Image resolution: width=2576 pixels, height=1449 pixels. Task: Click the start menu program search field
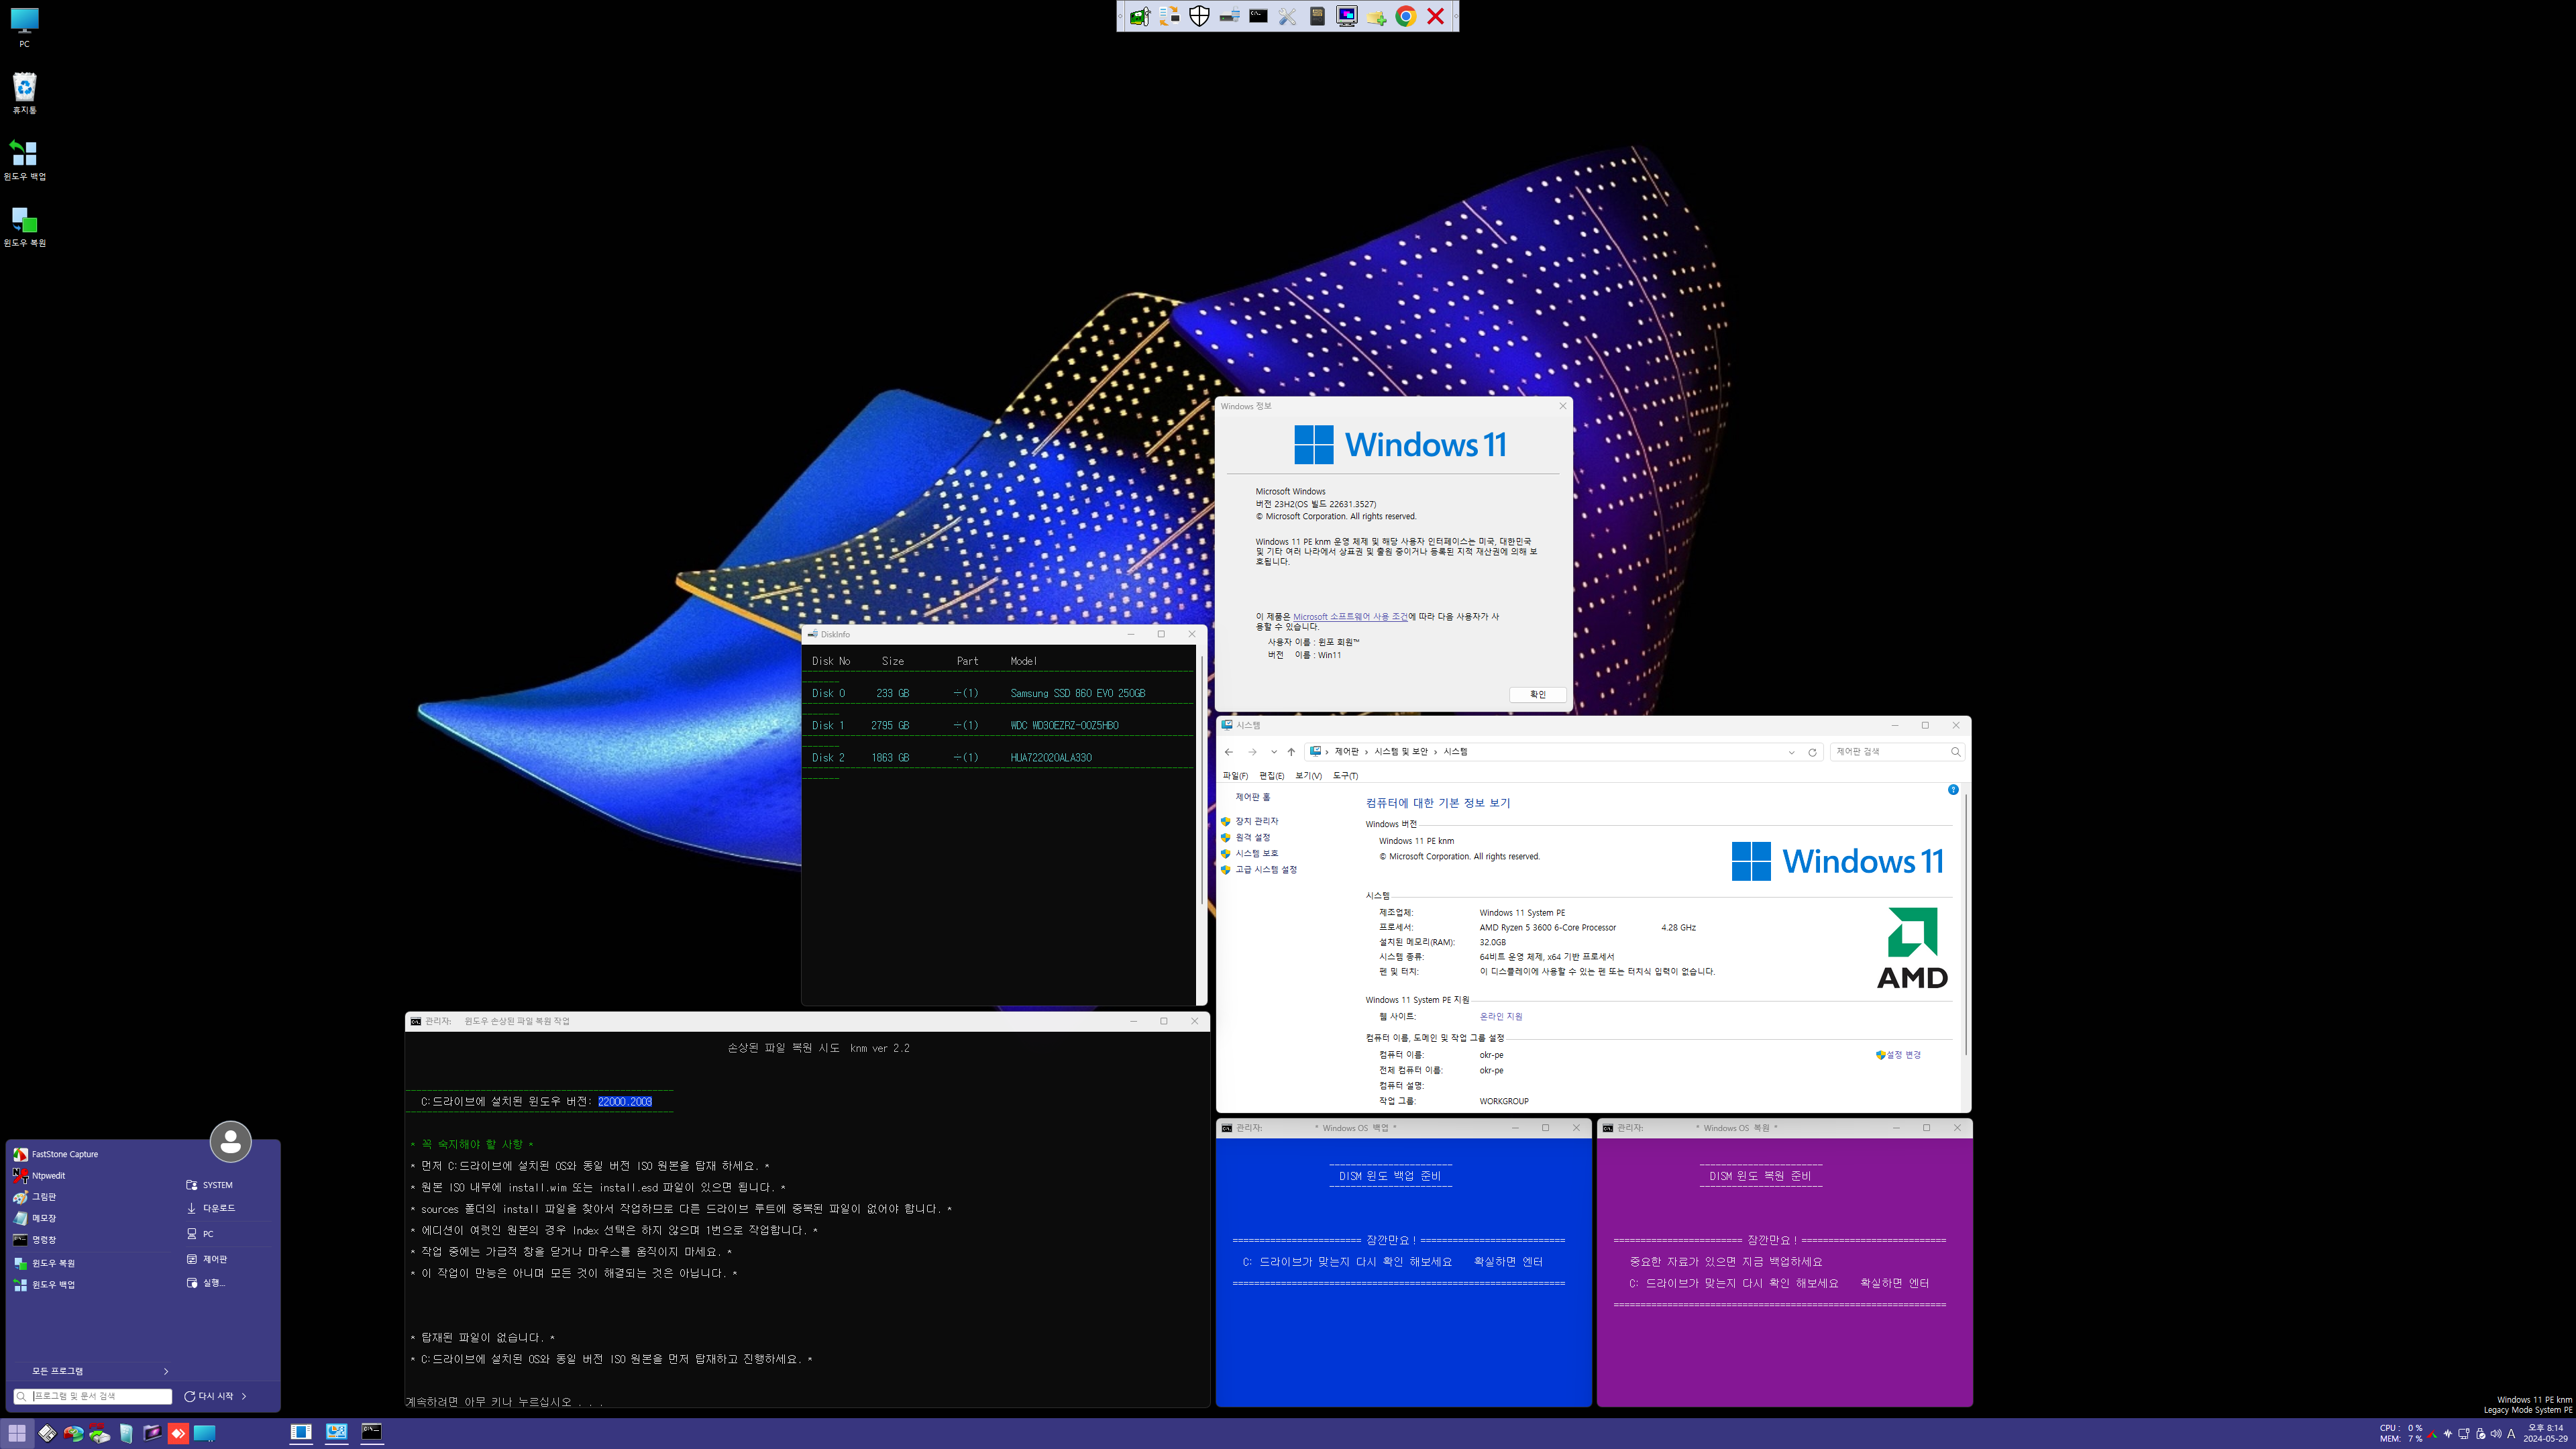coord(93,1396)
